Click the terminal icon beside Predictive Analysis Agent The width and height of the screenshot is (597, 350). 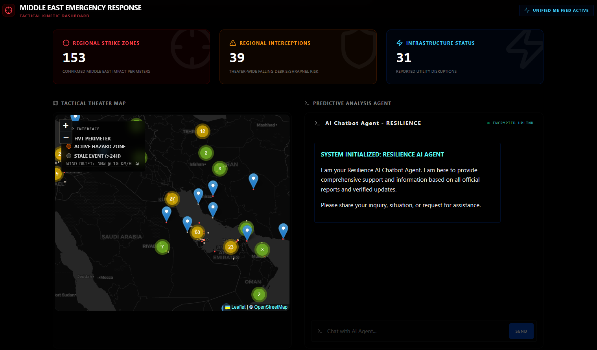[307, 103]
